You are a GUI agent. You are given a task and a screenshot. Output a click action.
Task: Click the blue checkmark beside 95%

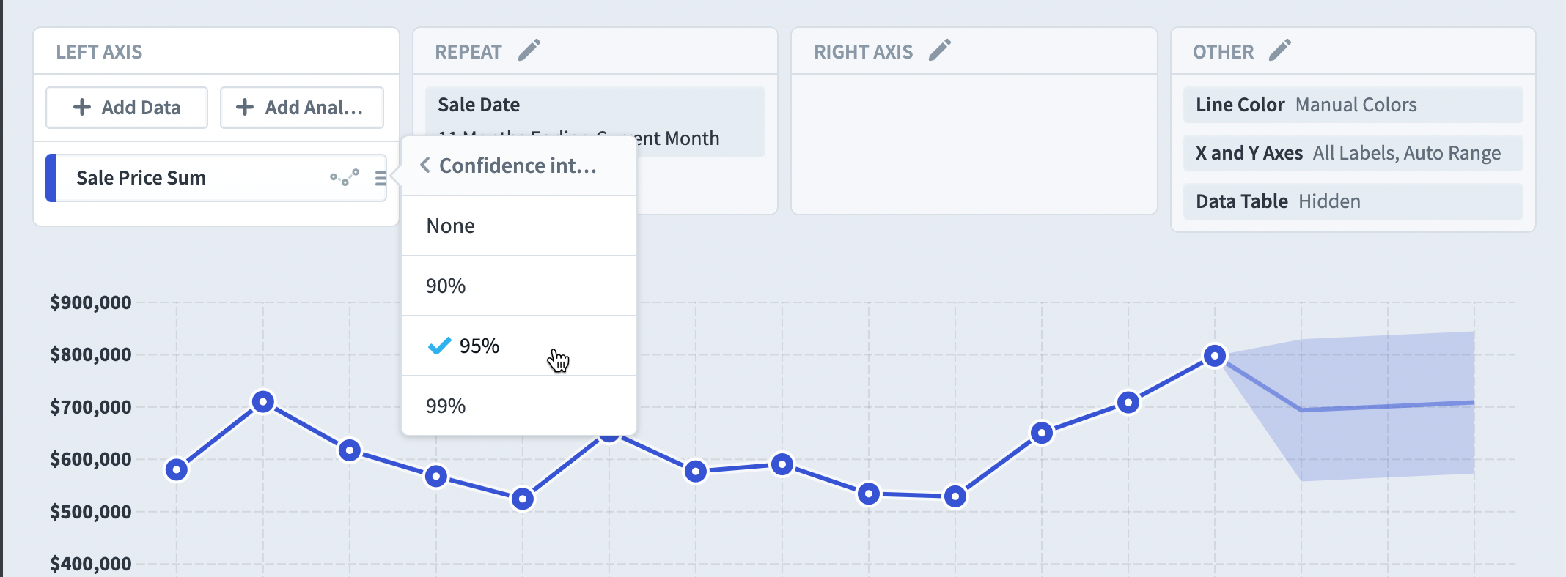point(439,346)
